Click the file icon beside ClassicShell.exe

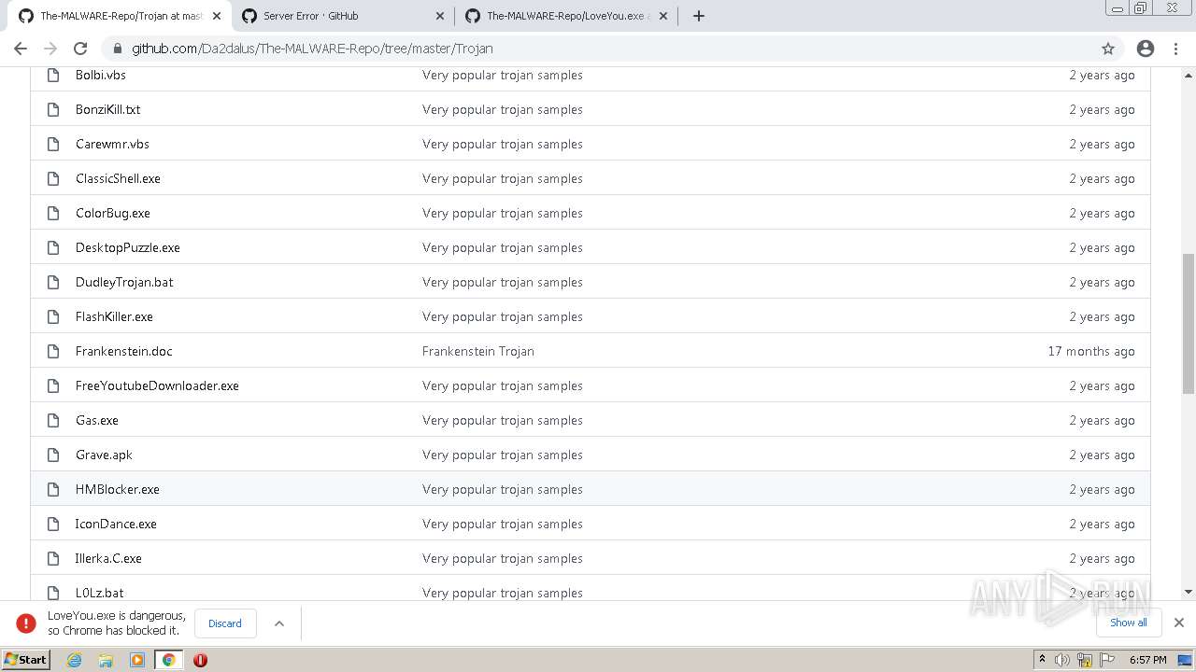(x=53, y=178)
